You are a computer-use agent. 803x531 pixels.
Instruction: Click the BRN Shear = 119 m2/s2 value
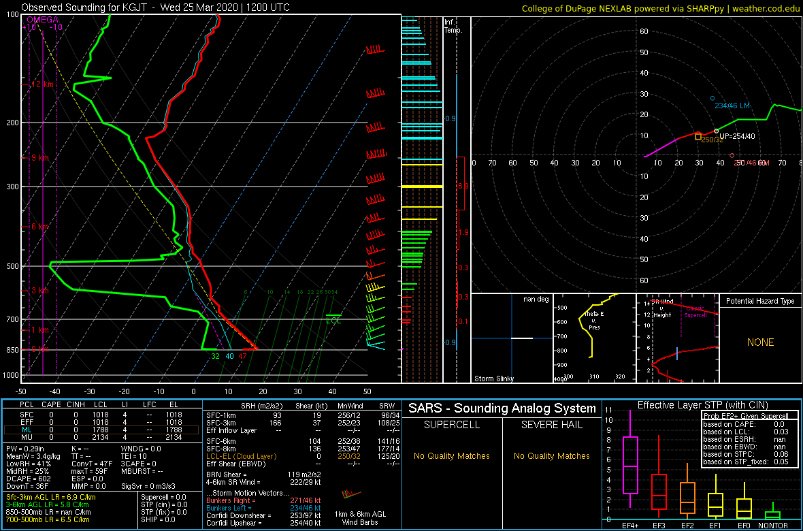pyautogui.click(x=263, y=474)
